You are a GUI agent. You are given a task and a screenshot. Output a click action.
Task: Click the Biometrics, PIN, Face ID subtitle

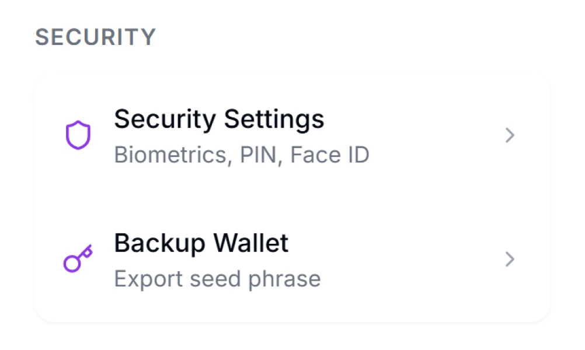pyautogui.click(x=242, y=155)
